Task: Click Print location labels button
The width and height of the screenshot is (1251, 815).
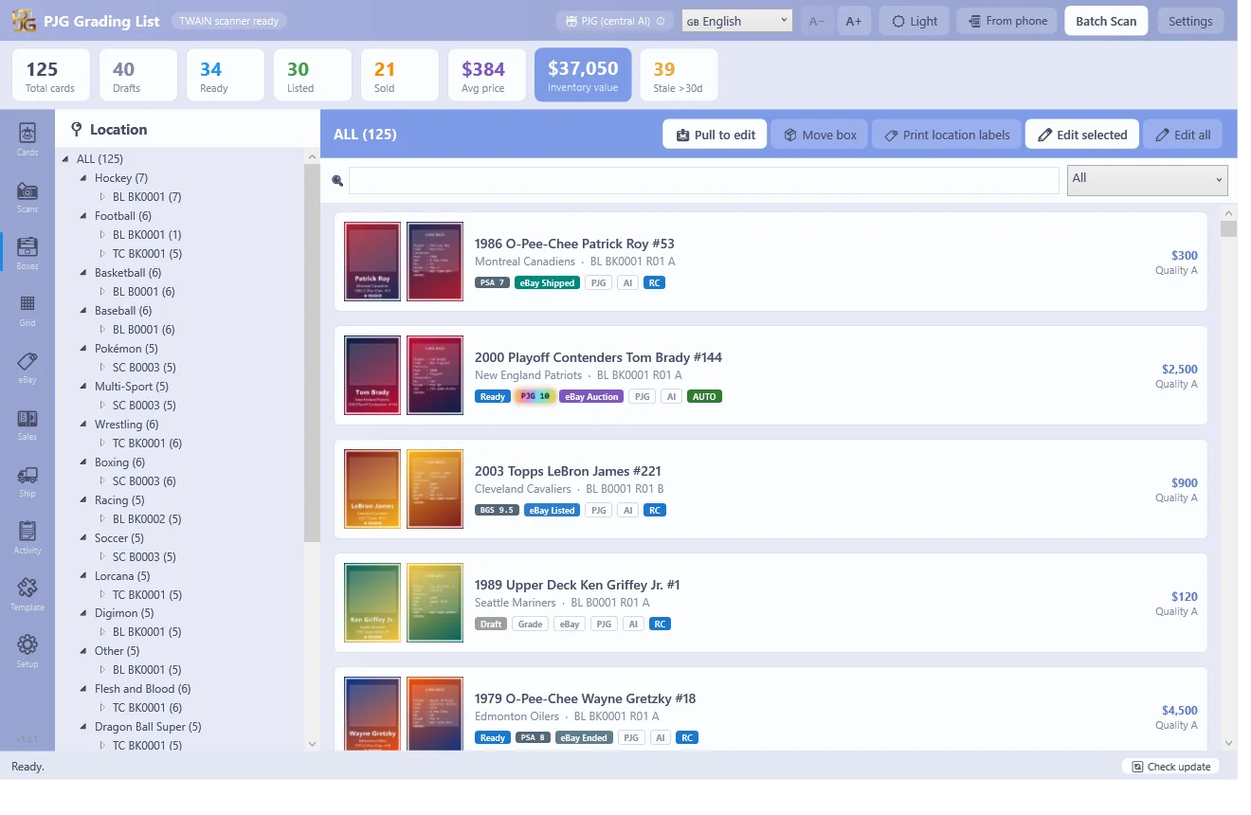Action: pyautogui.click(x=946, y=135)
